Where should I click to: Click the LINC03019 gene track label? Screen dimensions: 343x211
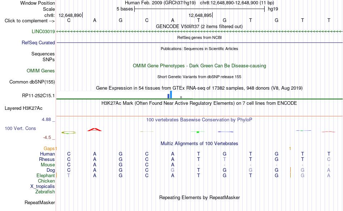43,31
